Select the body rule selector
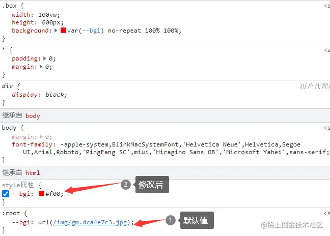Viewport: 330px width, 236px height. pyautogui.click(x=9, y=128)
